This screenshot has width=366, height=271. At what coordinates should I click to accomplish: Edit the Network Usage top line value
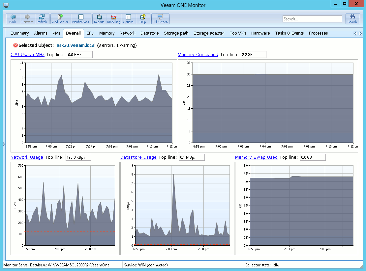coord(78,157)
